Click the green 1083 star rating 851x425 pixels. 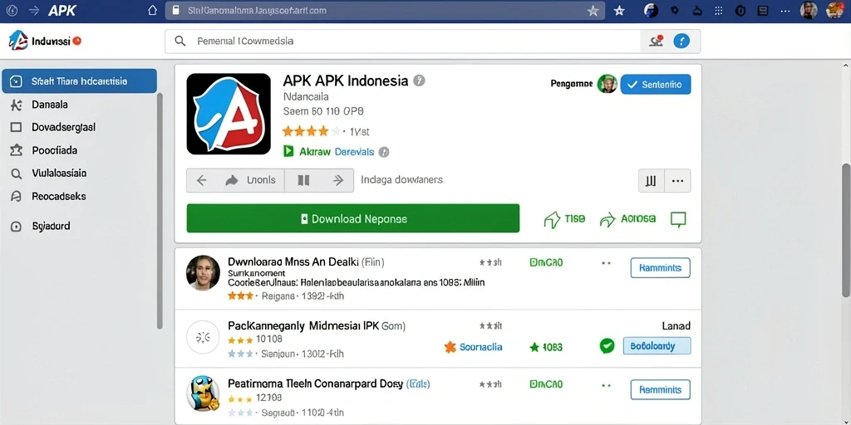pos(546,347)
